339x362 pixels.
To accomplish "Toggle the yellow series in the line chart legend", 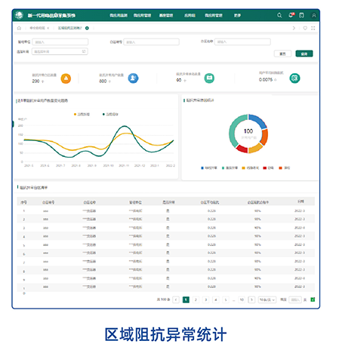I will point(82,114).
